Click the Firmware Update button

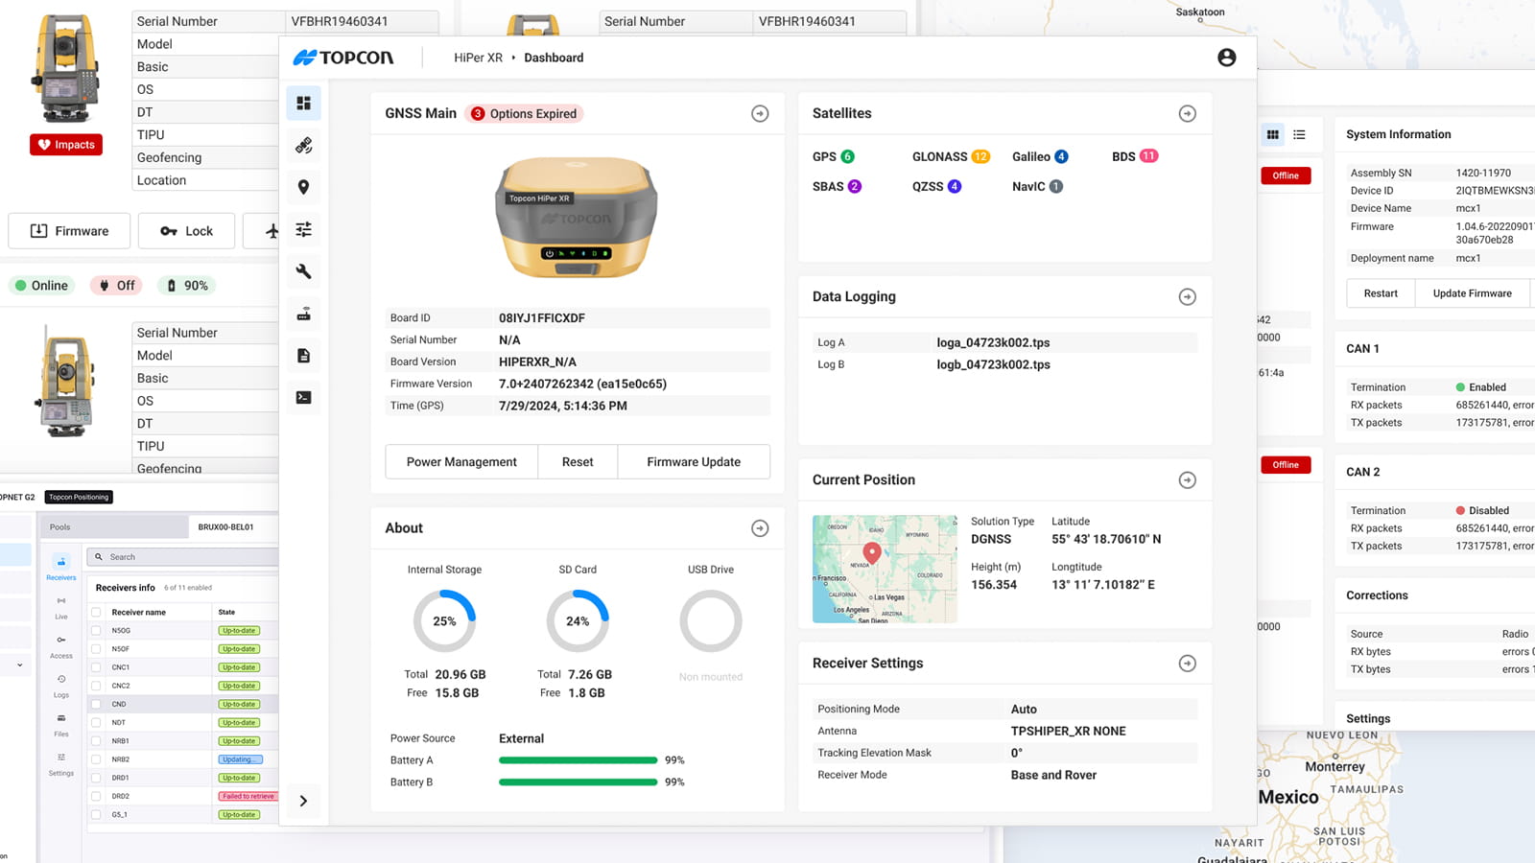tap(694, 461)
